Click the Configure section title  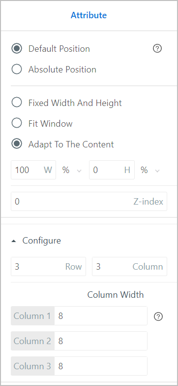41,241
